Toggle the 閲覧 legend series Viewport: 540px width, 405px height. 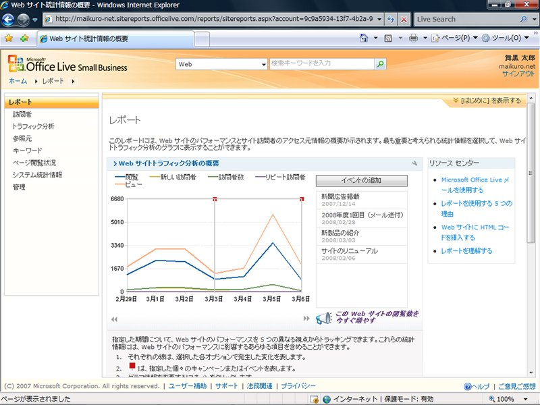[127, 177]
